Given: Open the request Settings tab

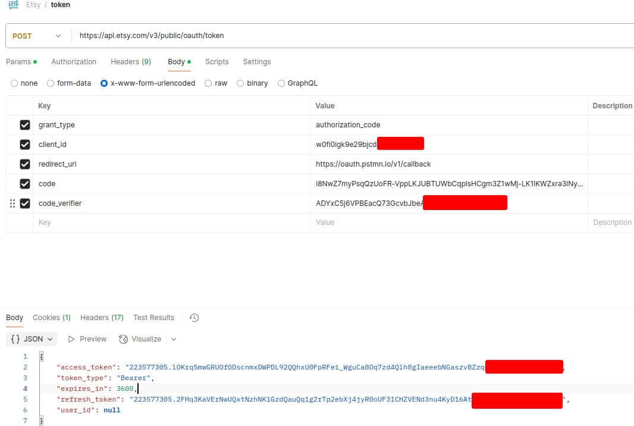Looking at the screenshot, I should coord(257,62).
